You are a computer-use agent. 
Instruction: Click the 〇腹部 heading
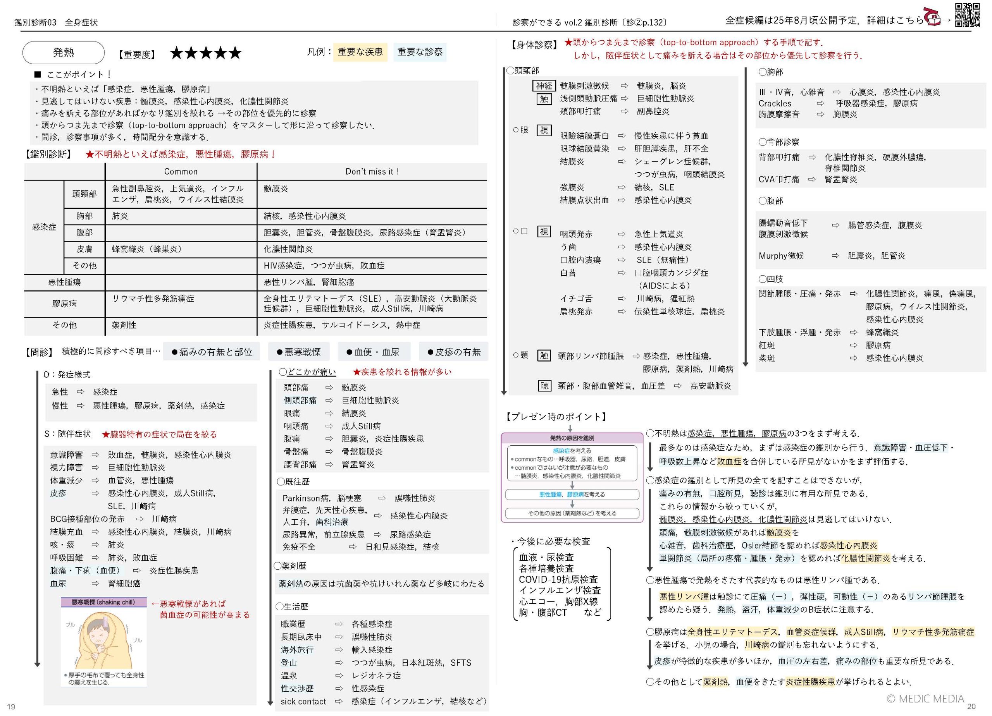click(770, 201)
